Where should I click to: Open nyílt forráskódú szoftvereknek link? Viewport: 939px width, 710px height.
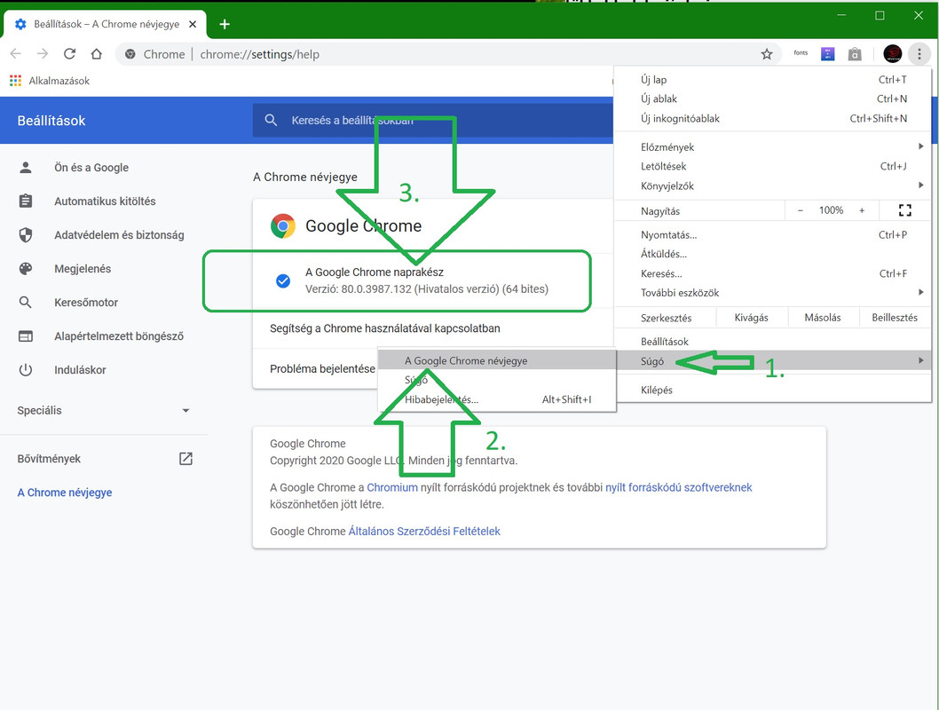coord(678,487)
